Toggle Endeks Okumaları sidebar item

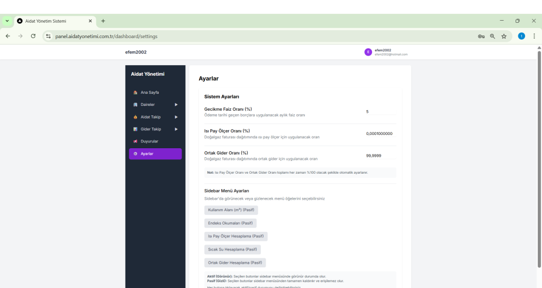tap(230, 223)
